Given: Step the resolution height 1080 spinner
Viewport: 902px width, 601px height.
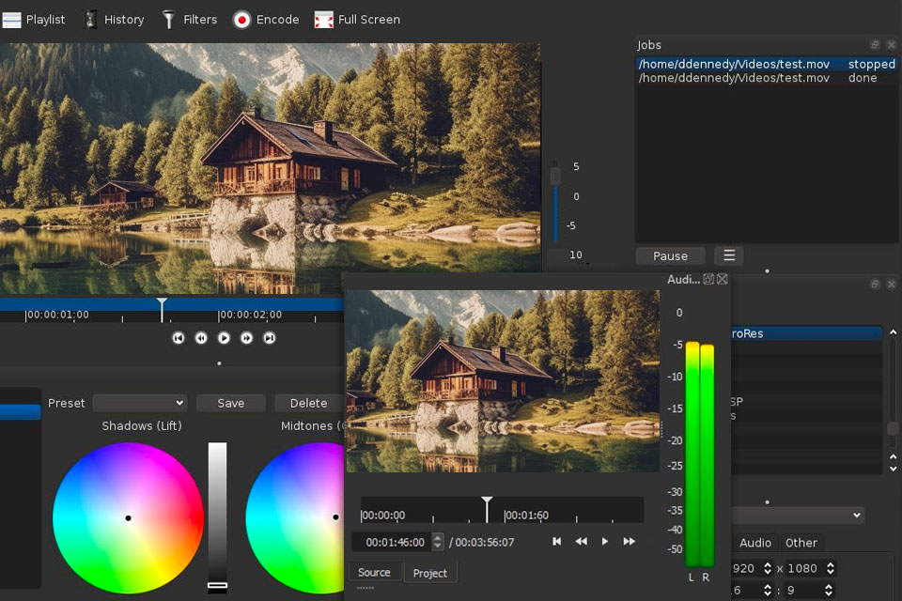Looking at the screenshot, I should pos(830,568).
